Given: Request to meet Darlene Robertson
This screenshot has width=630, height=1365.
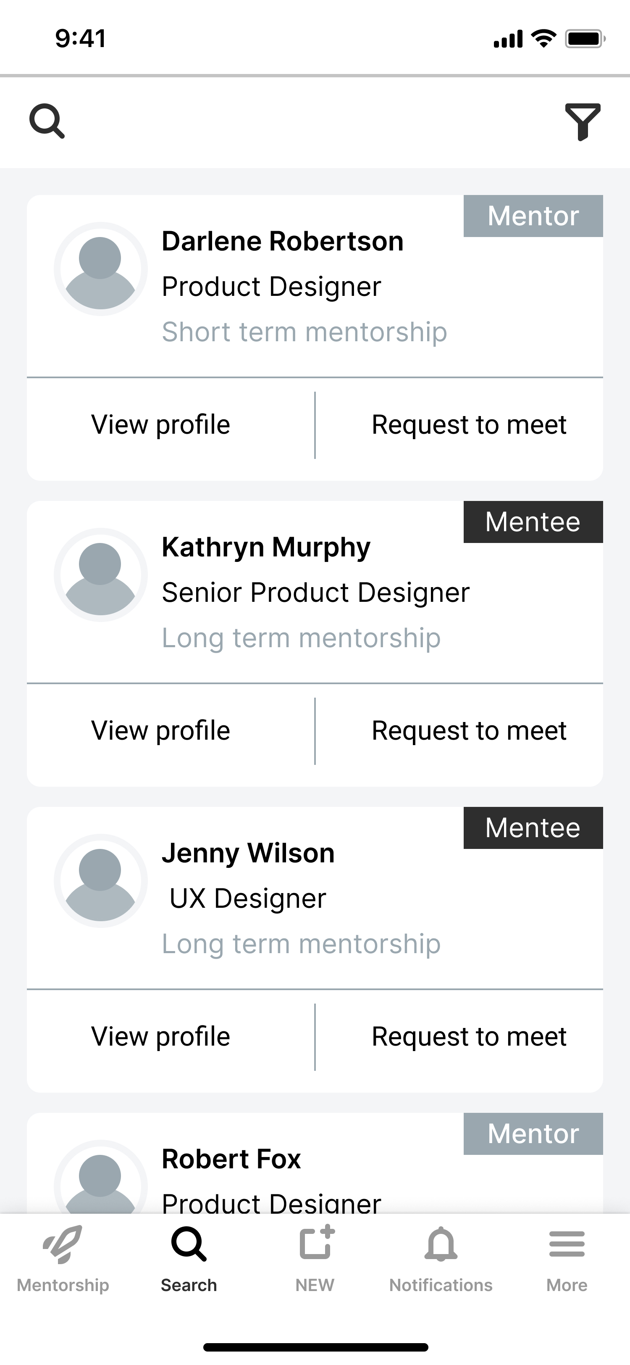Looking at the screenshot, I should pos(469,425).
